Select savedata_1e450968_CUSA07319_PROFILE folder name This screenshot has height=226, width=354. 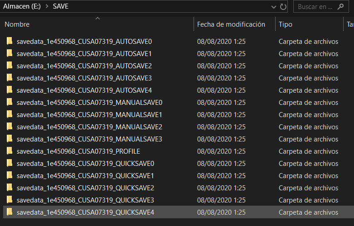[78, 151]
